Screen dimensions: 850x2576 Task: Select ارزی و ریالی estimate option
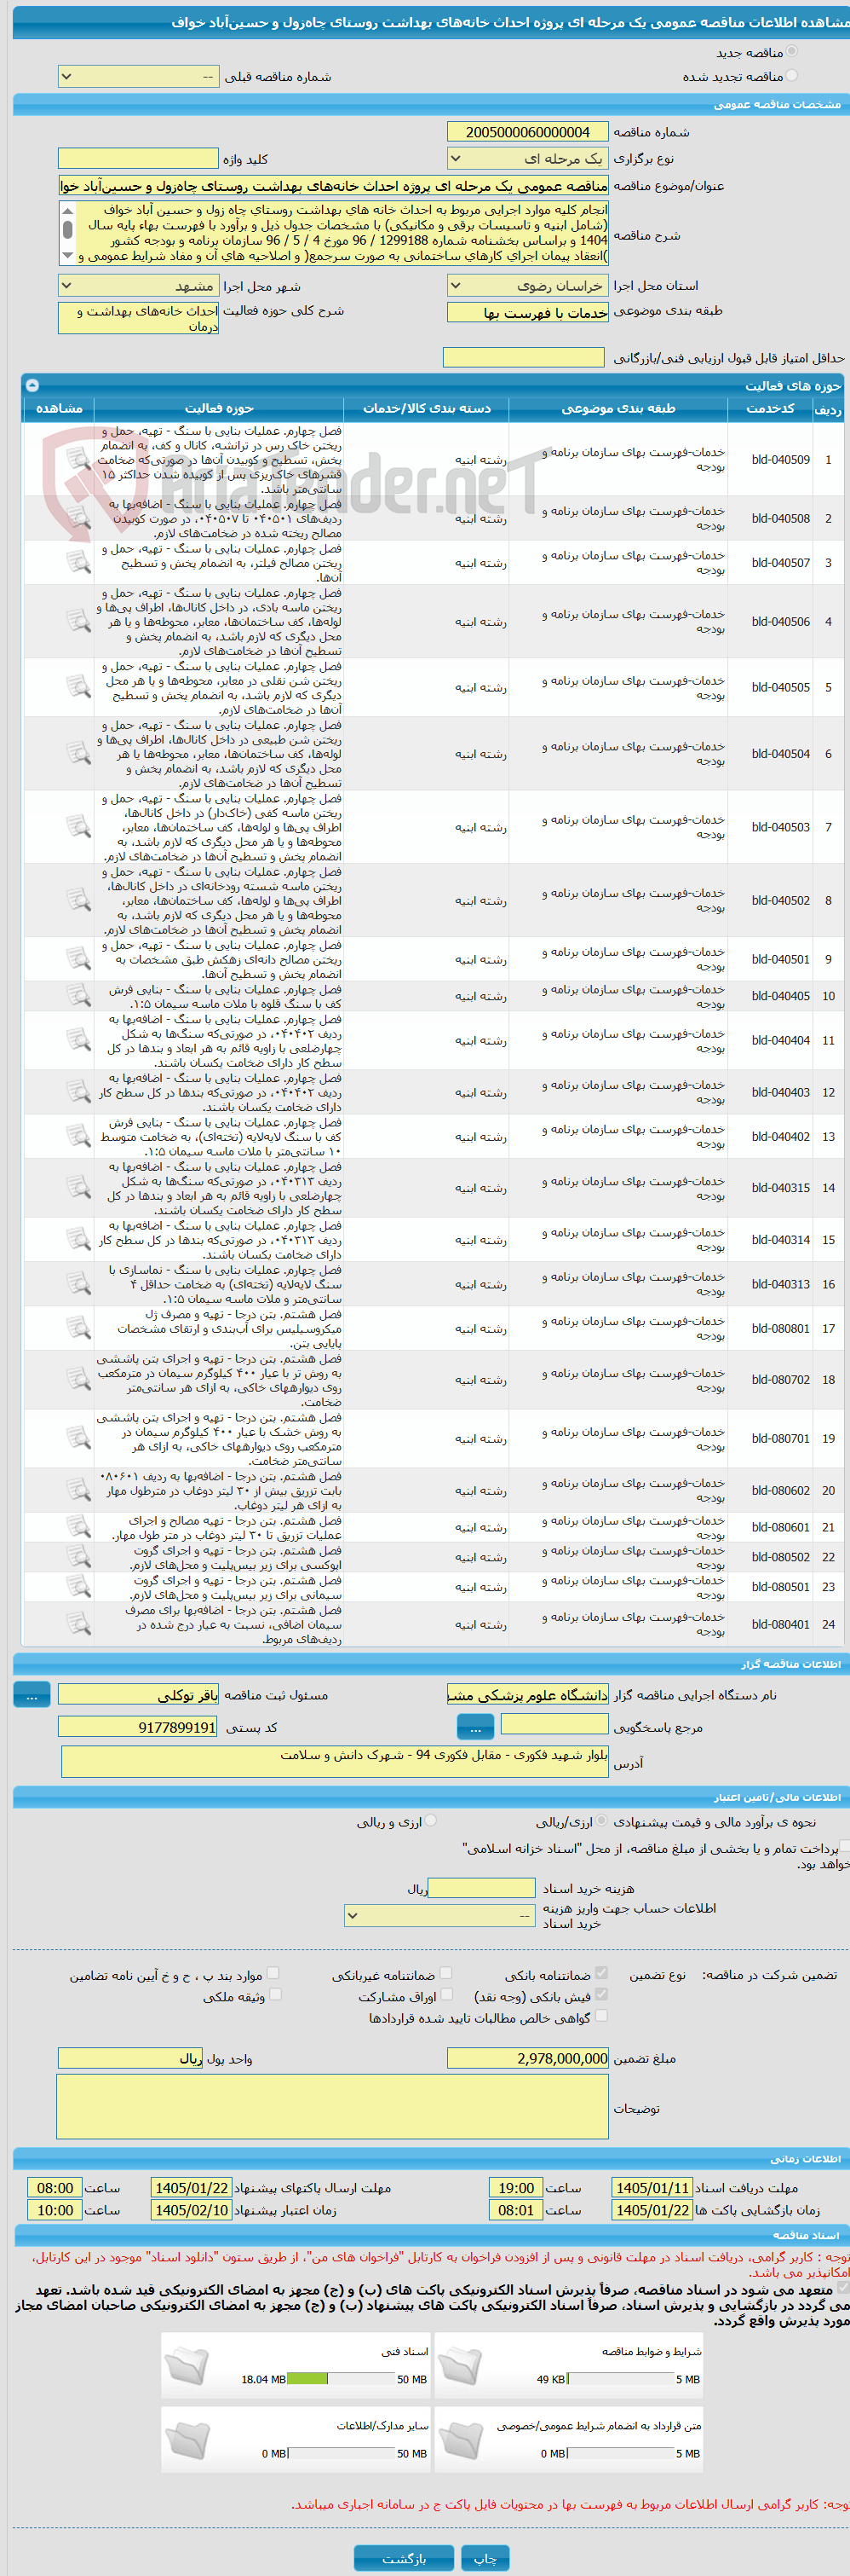click(x=430, y=1821)
